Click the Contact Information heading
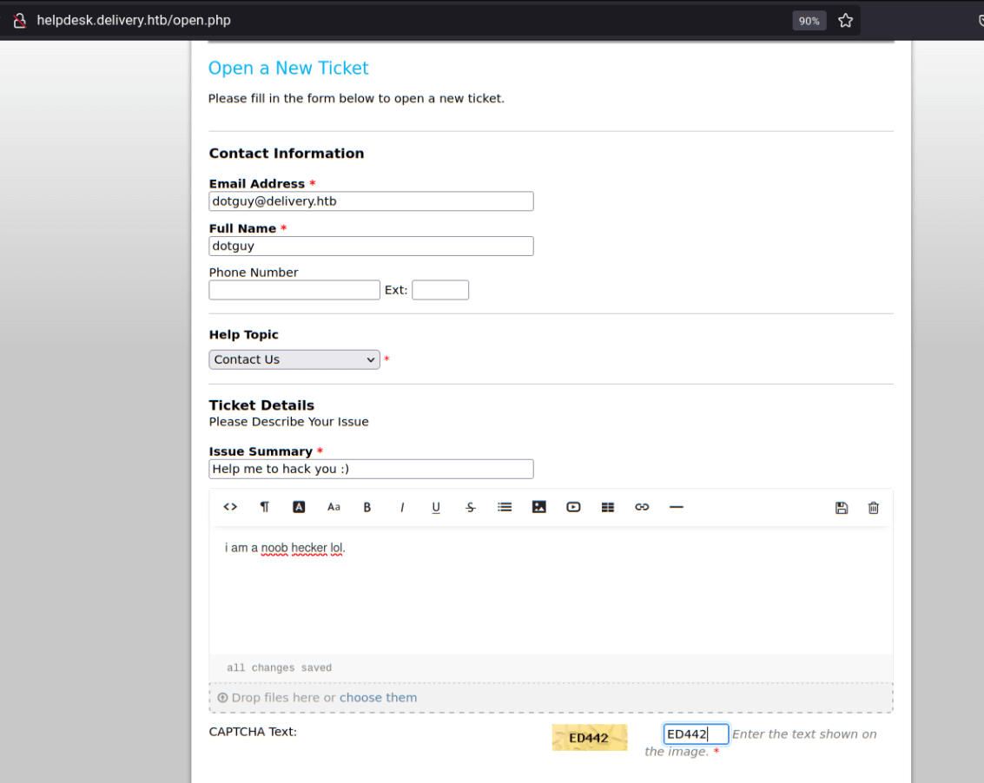984x783 pixels. (286, 153)
